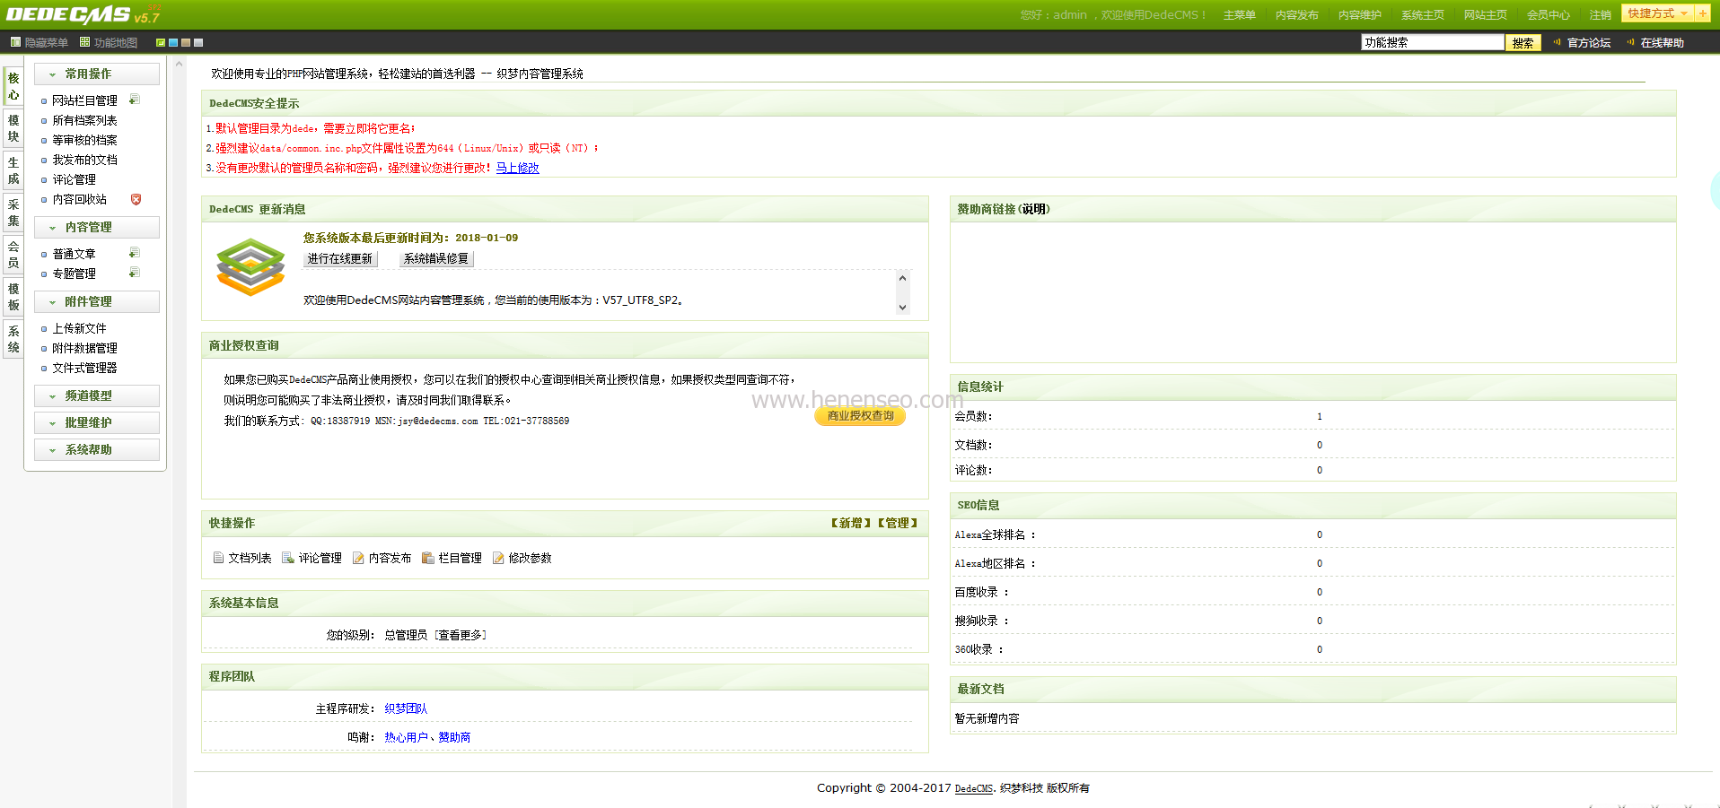This screenshot has width=1720, height=808.
Task: Expand the 批量维护 section
Action: click(97, 422)
